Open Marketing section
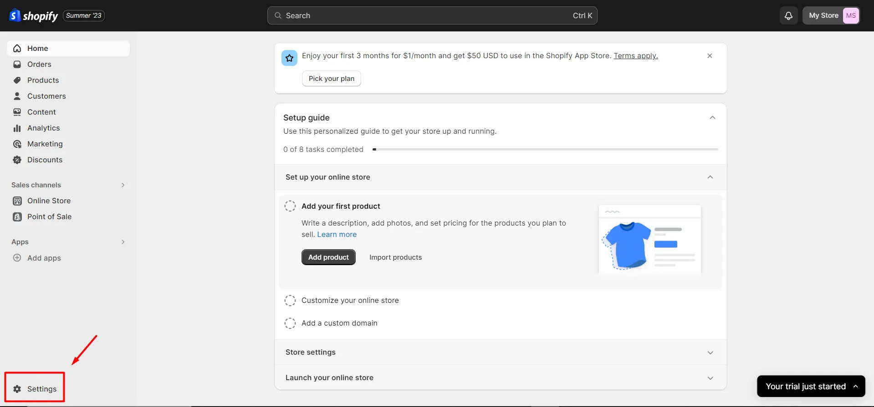The height and width of the screenshot is (407, 874). tap(68, 144)
